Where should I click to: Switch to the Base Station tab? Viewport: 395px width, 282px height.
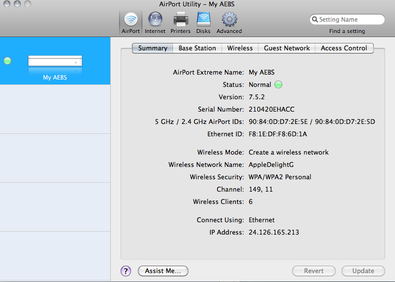197,48
